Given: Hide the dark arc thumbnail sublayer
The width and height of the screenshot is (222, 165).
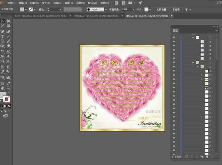Looking at the screenshot, I should [174, 88].
